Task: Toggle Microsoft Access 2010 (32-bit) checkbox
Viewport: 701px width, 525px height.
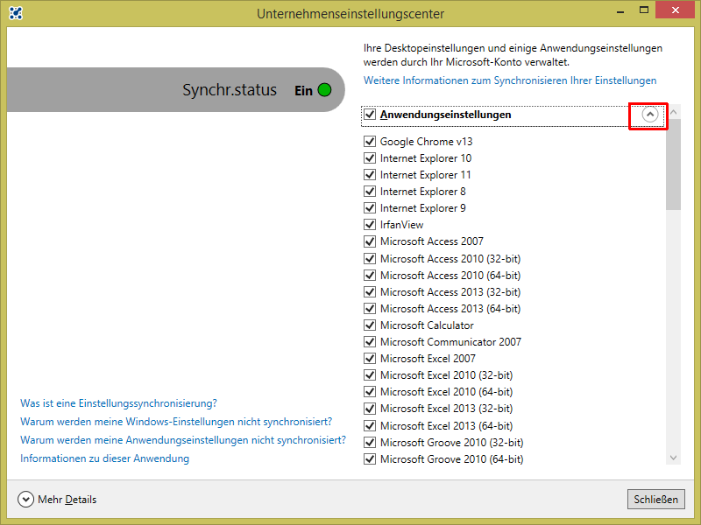Action: [x=370, y=258]
